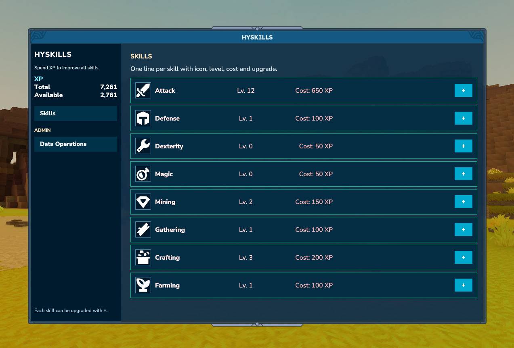Click the Gathering wood plank icon
The image size is (514, 348).
pyautogui.click(x=143, y=230)
